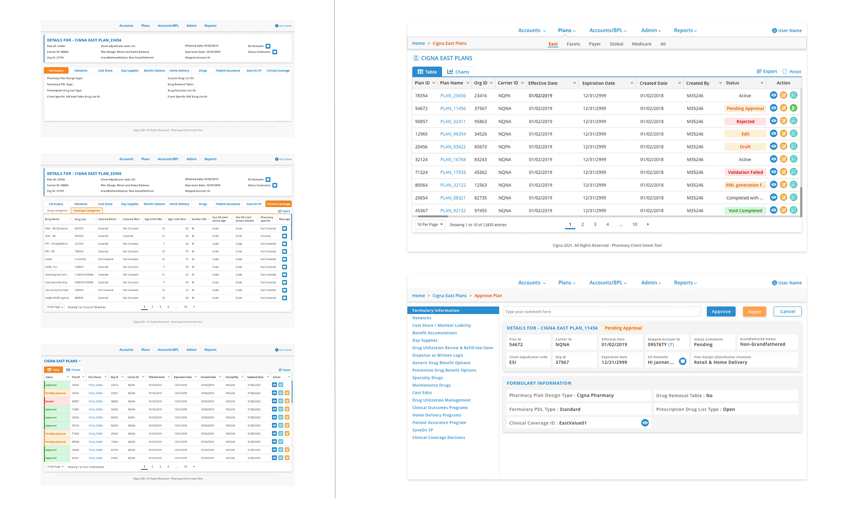847x510 pixels.
Task: Expand Reports menu on Approve Plan screen
Action: point(685,283)
